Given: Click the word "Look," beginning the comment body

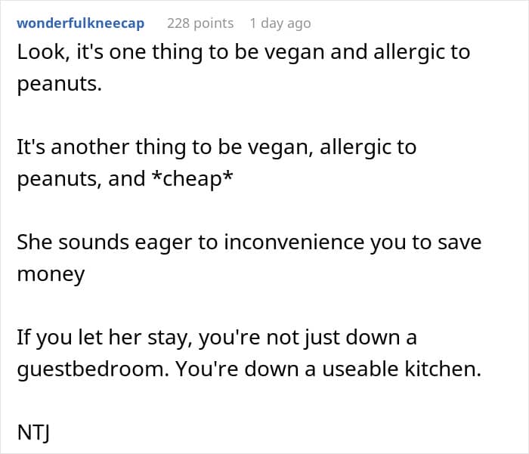Looking at the screenshot, I should (x=44, y=53).
